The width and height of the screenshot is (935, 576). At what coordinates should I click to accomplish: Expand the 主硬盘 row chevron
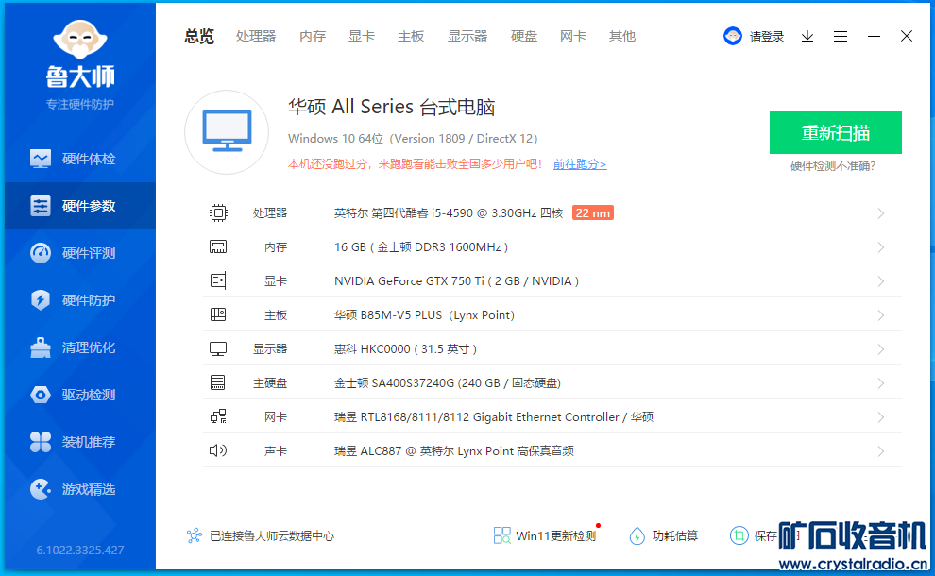coord(881,383)
